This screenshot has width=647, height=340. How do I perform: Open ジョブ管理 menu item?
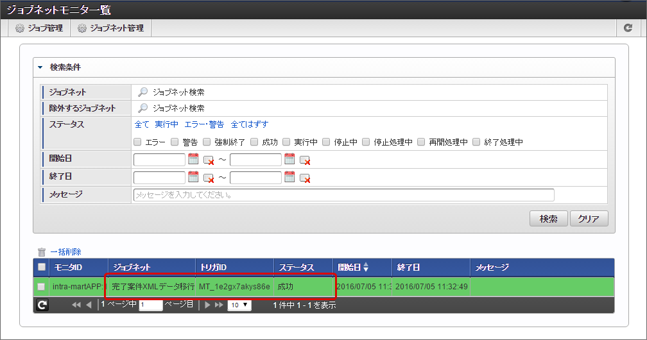(39, 28)
